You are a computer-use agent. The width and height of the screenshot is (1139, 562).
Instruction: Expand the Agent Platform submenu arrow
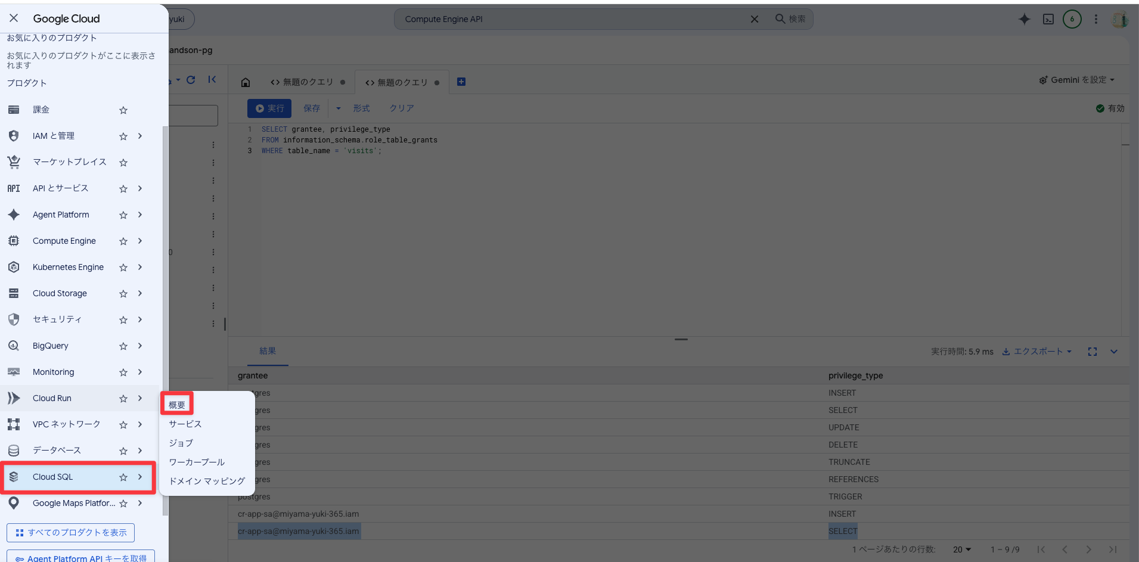click(140, 215)
